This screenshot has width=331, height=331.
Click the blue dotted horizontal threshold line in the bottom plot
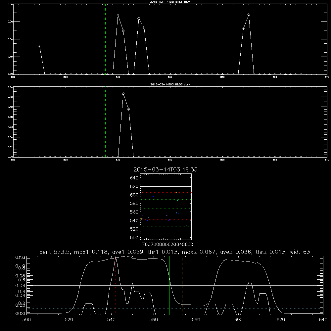[175, 308]
